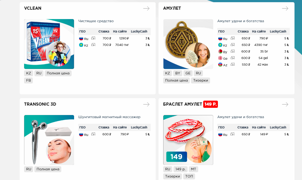Select the MT tag on bracelet card
This screenshot has height=180, width=302.
click(194, 169)
